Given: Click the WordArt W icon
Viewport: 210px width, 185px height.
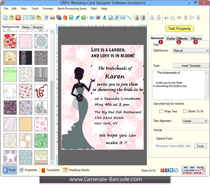Looking at the screenshot, I should click(92, 18).
